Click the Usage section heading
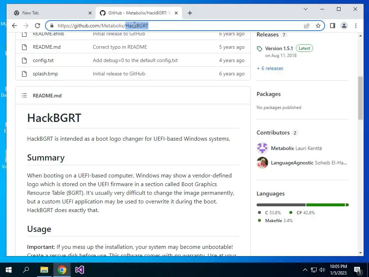Viewport: 369px width, 277px height. click(x=39, y=229)
